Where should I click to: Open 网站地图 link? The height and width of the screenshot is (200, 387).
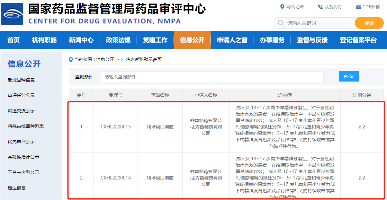point(295,7)
